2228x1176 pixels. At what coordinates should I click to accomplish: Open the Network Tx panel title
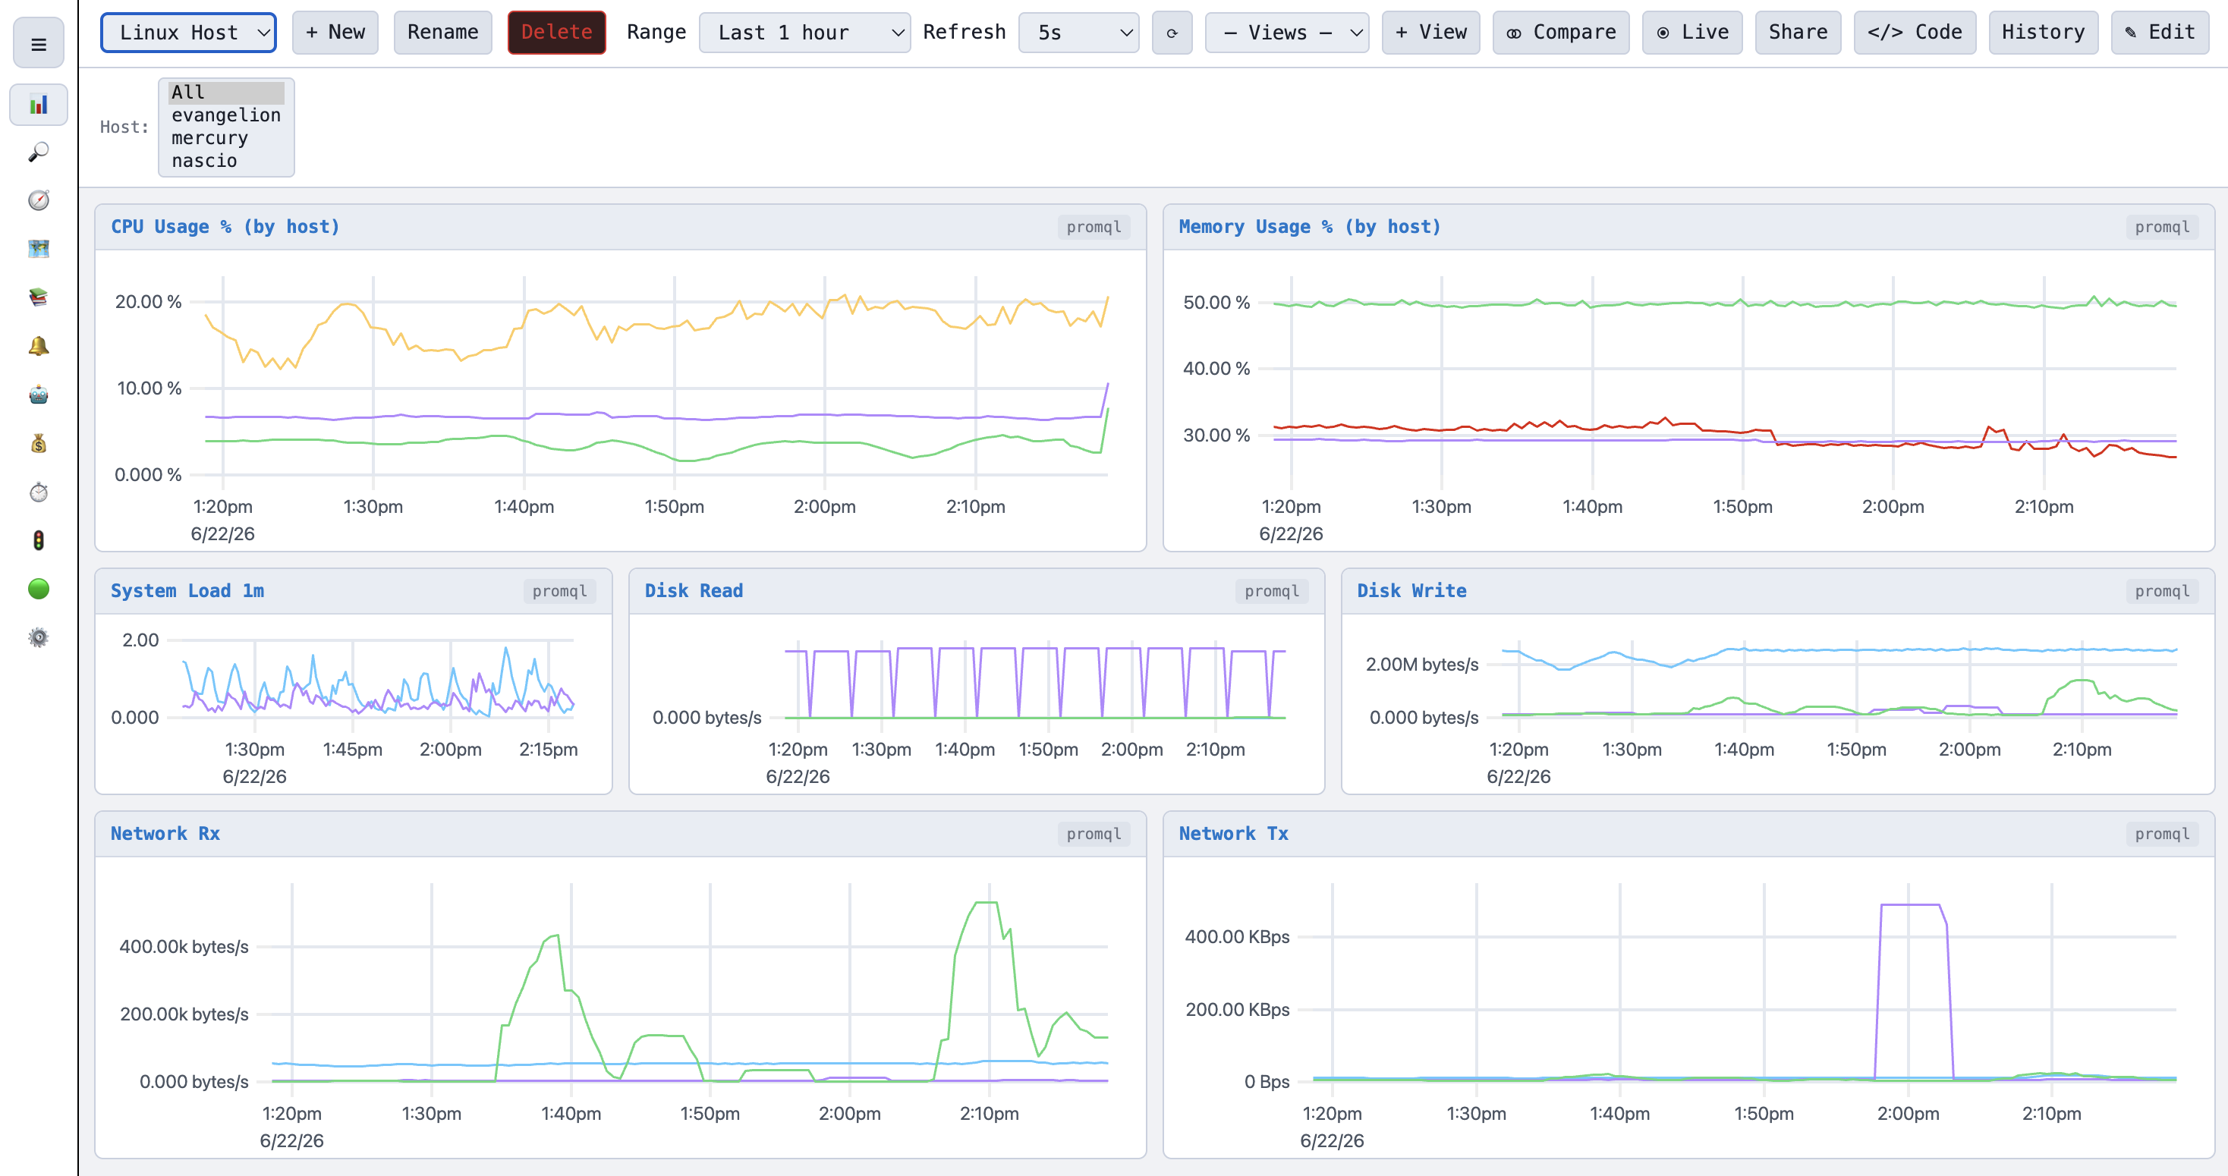coord(1233,834)
